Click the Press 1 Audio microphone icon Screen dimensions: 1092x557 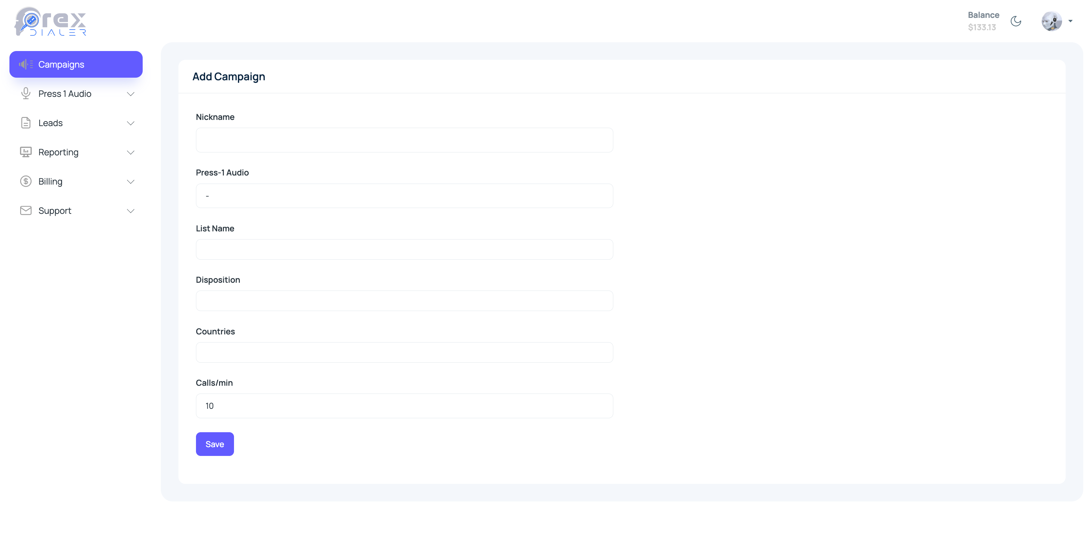[25, 94]
